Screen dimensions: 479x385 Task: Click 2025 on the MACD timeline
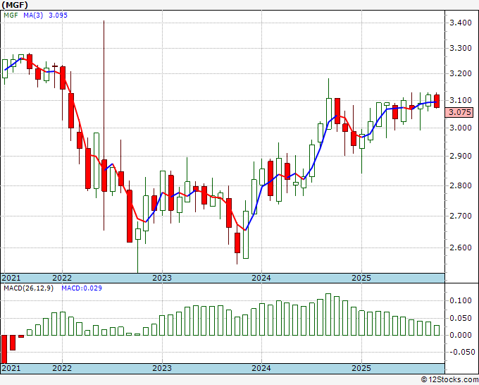(361, 368)
